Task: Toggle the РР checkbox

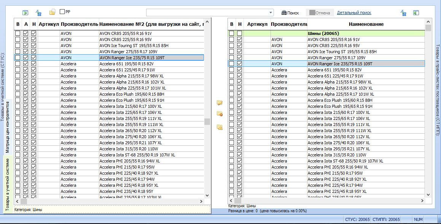Action: coord(62,12)
